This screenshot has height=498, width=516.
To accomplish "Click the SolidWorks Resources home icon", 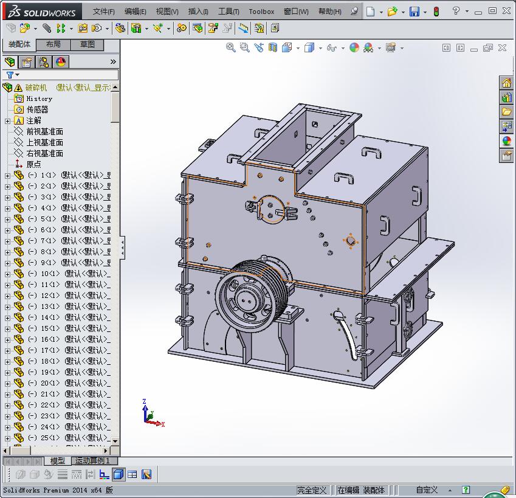I will click(x=506, y=83).
